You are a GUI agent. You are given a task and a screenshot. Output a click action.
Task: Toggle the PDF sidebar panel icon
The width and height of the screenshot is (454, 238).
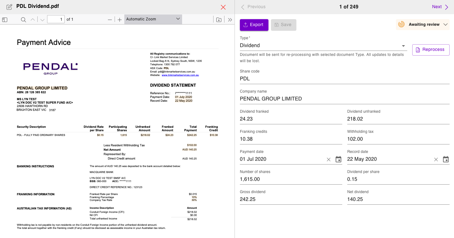(x=5, y=19)
